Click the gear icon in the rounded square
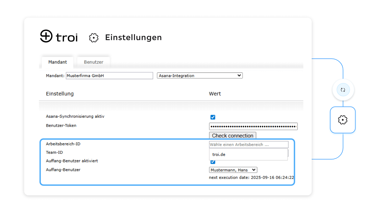 (342, 120)
